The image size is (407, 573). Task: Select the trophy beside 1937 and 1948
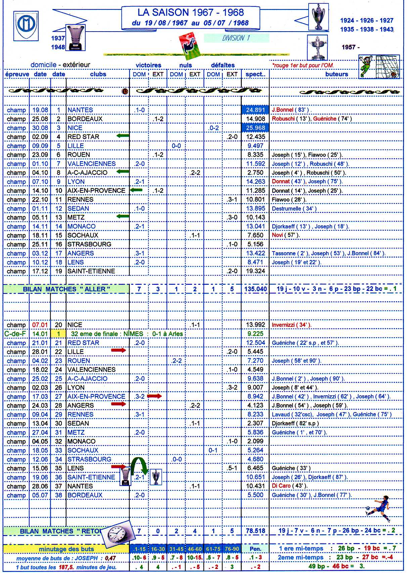(76, 37)
